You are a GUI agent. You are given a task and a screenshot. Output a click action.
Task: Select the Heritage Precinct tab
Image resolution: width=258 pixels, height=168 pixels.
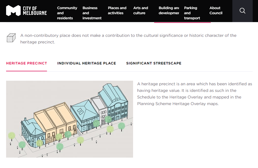26,63
